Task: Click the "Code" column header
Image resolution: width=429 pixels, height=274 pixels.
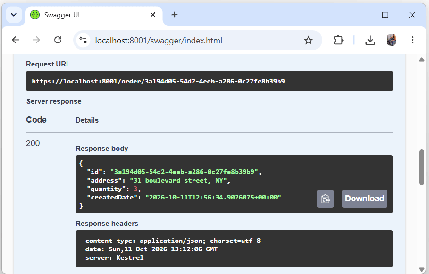Action: tap(36, 120)
